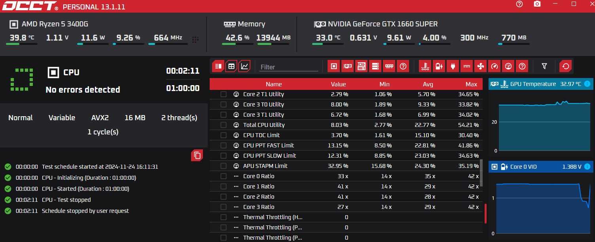The image size is (595, 242).
Task: Click the memory usage value 13944 MB
Action: tap(273, 38)
